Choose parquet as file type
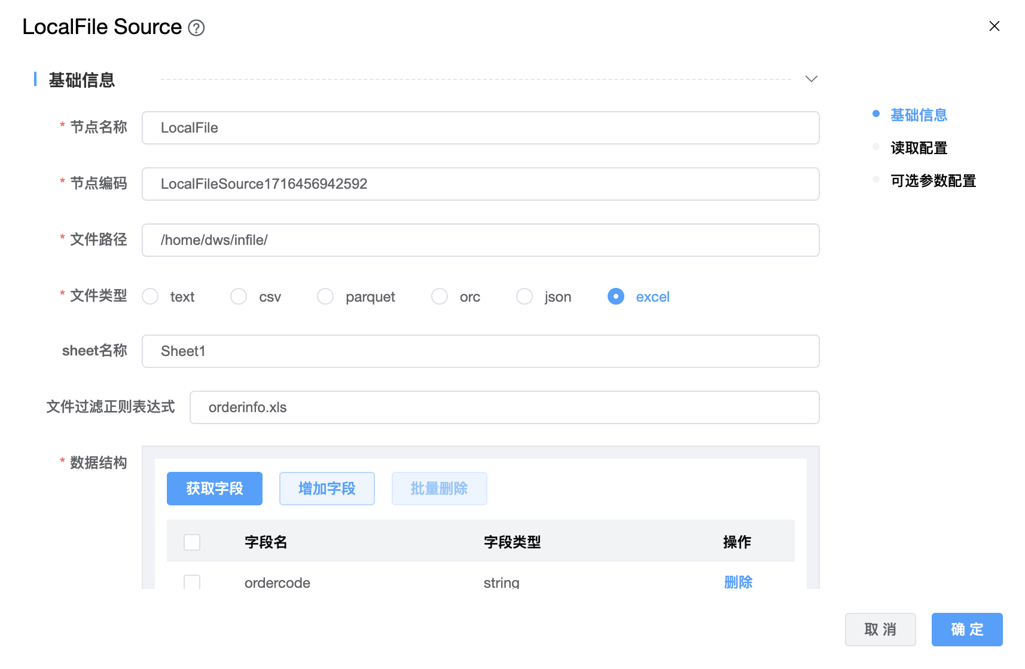Image resolution: width=1025 pixels, height=669 pixels. pyautogui.click(x=325, y=297)
